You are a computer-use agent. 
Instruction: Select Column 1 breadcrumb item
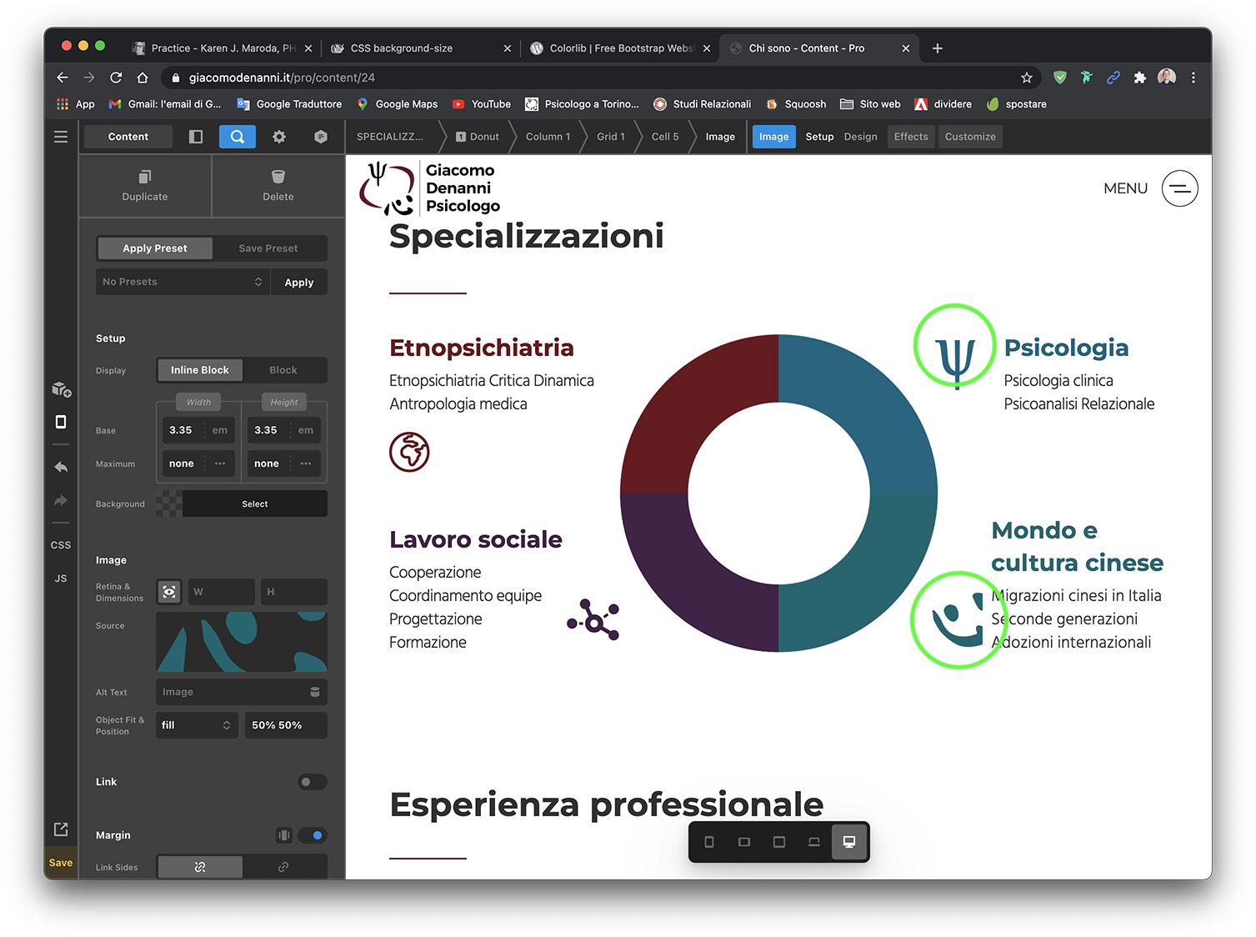[x=548, y=137]
